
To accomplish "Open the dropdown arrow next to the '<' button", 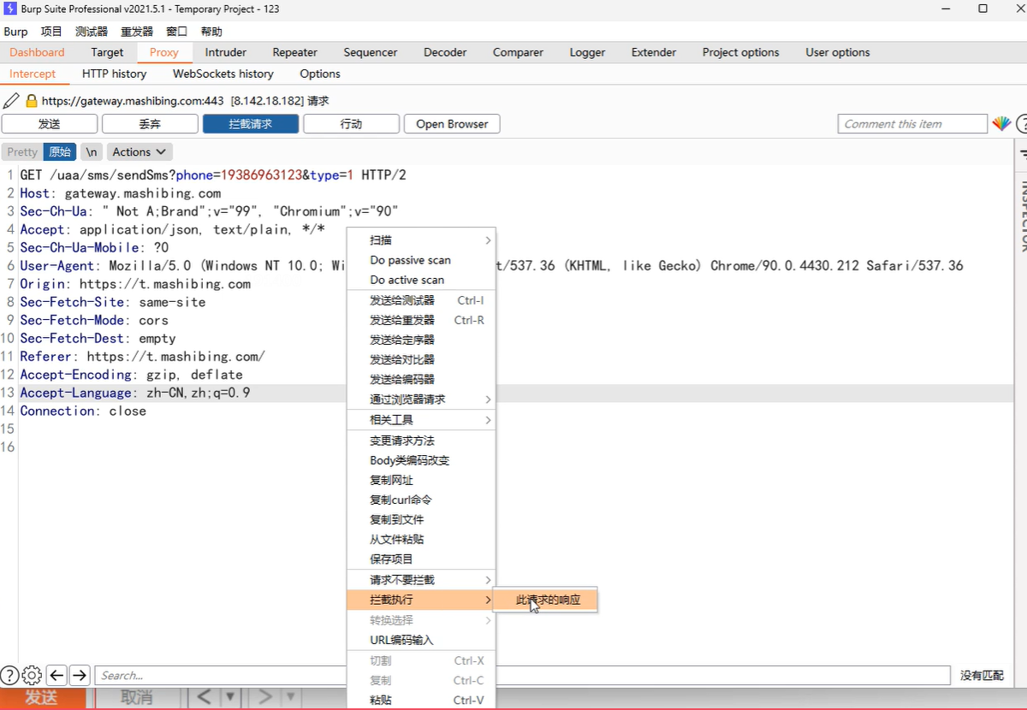I will [229, 697].
